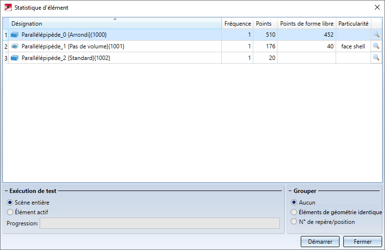Click free-form points value 40
385x250 pixels.
click(307, 46)
